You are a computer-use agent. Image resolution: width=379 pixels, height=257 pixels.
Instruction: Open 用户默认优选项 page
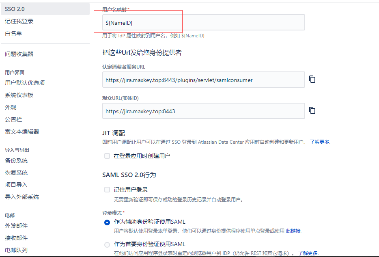(25, 83)
